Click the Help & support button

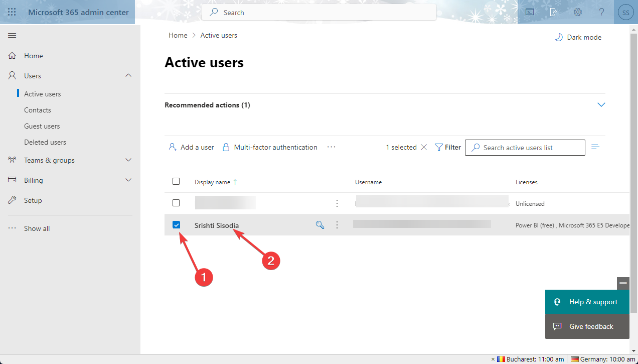(587, 302)
